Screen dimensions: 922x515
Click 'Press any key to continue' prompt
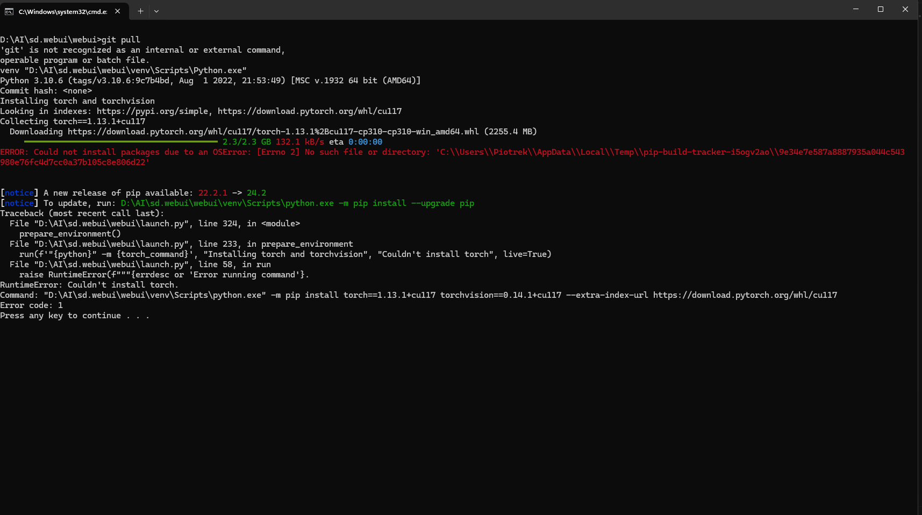(74, 316)
